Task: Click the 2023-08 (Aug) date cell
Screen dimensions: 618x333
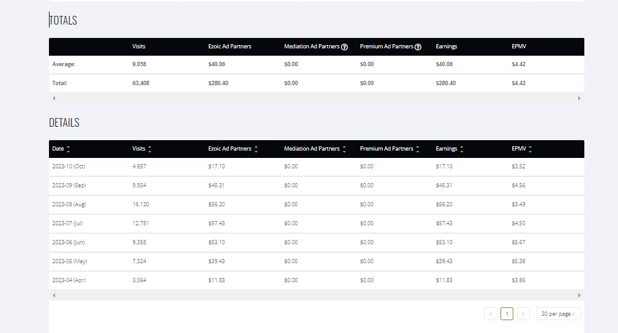Action: click(69, 204)
